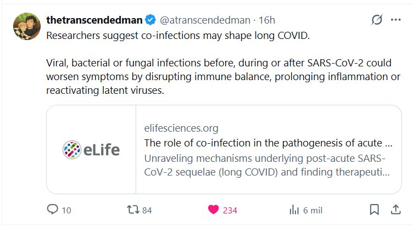Open Grok explain-this-post icon
Image resolution: width=413 pixels, height=226 pixels.
tap(377, 20)
